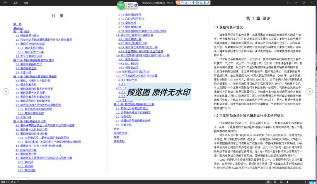Screen dimensions: 317x184
Task: Open the 4.7.3 制动底板 contents link
Action: pos(27,170)
